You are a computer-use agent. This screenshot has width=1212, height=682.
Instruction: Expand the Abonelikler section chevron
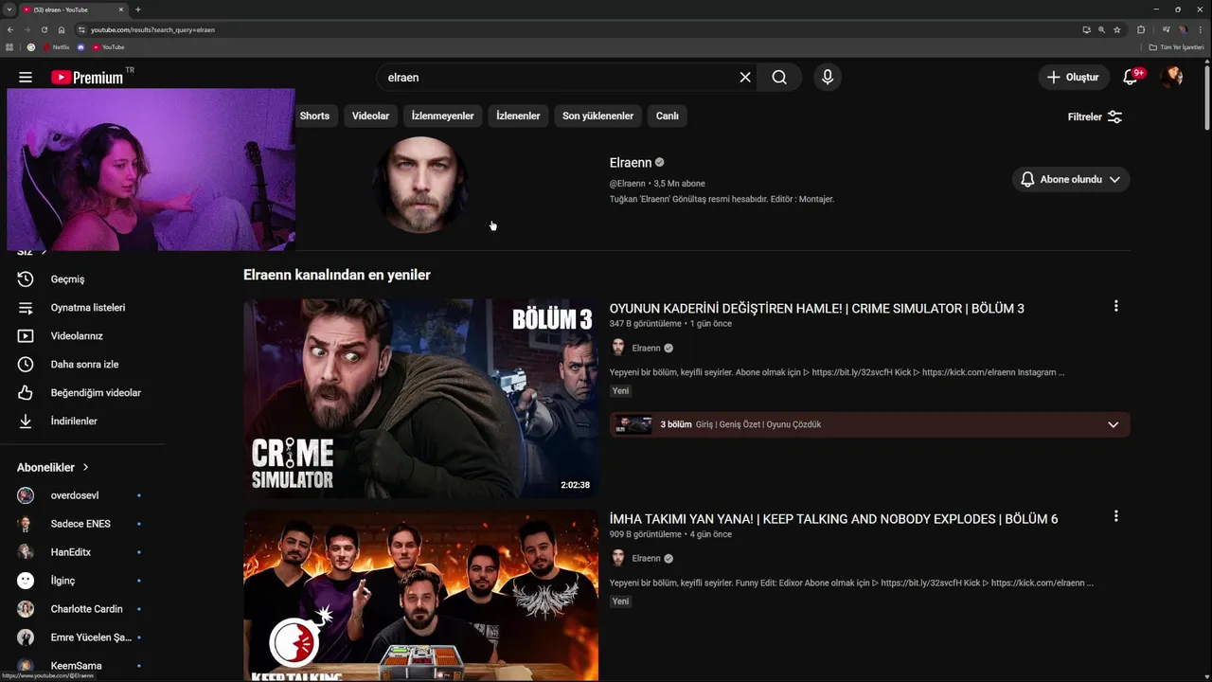point(85,467)
